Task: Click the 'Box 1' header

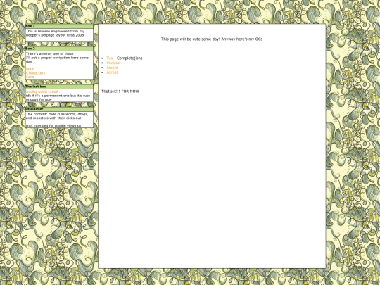Action: pos(59,26)
